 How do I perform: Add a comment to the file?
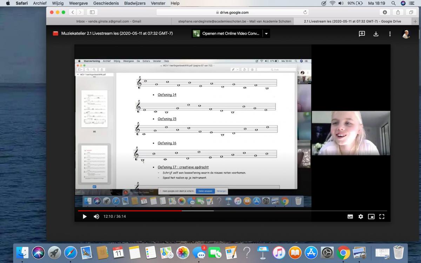coord(362,34)
